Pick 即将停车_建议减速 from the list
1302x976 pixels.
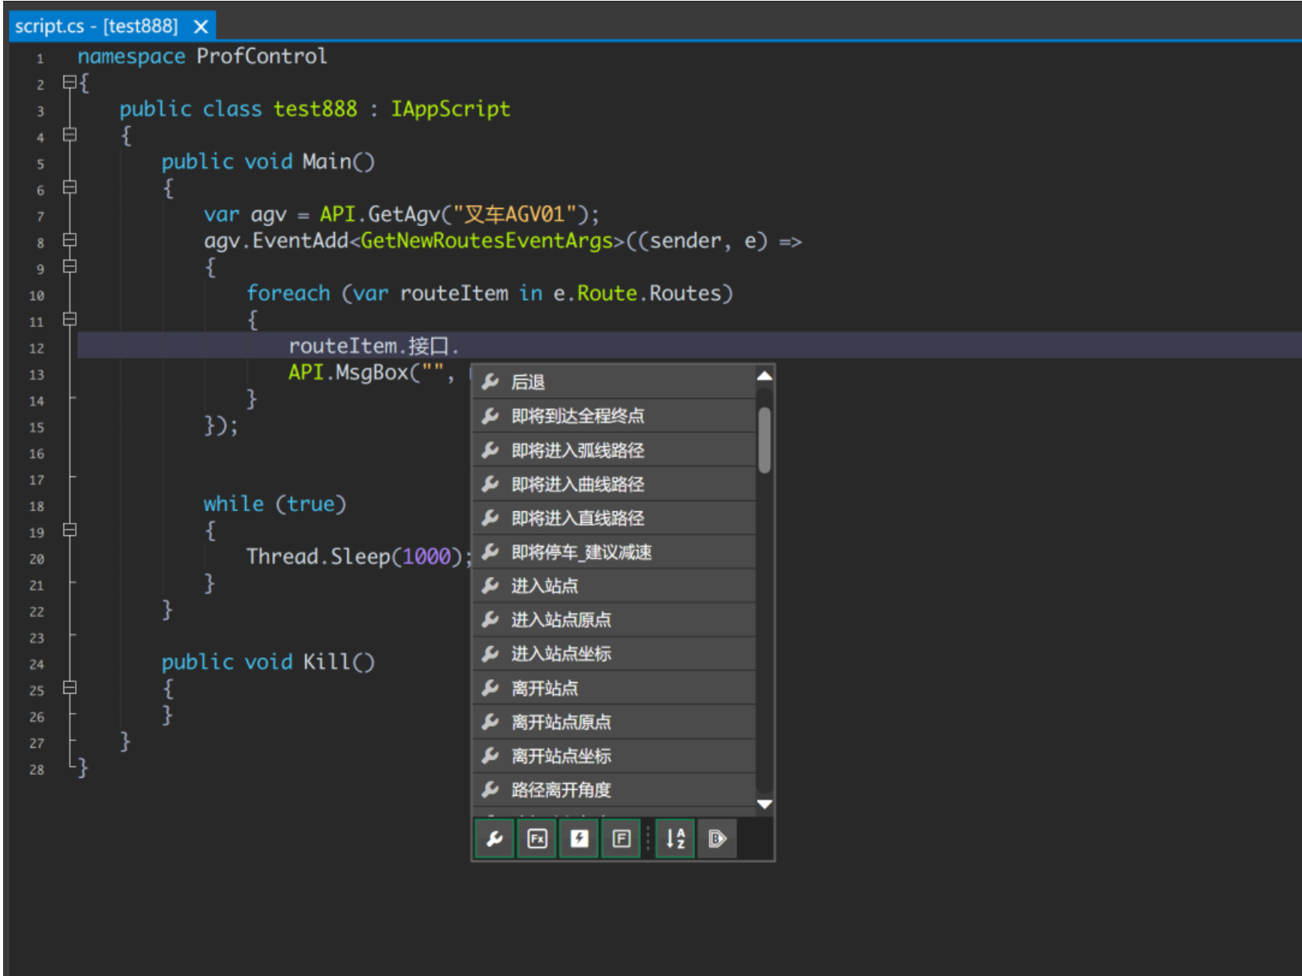coord(614,552)
